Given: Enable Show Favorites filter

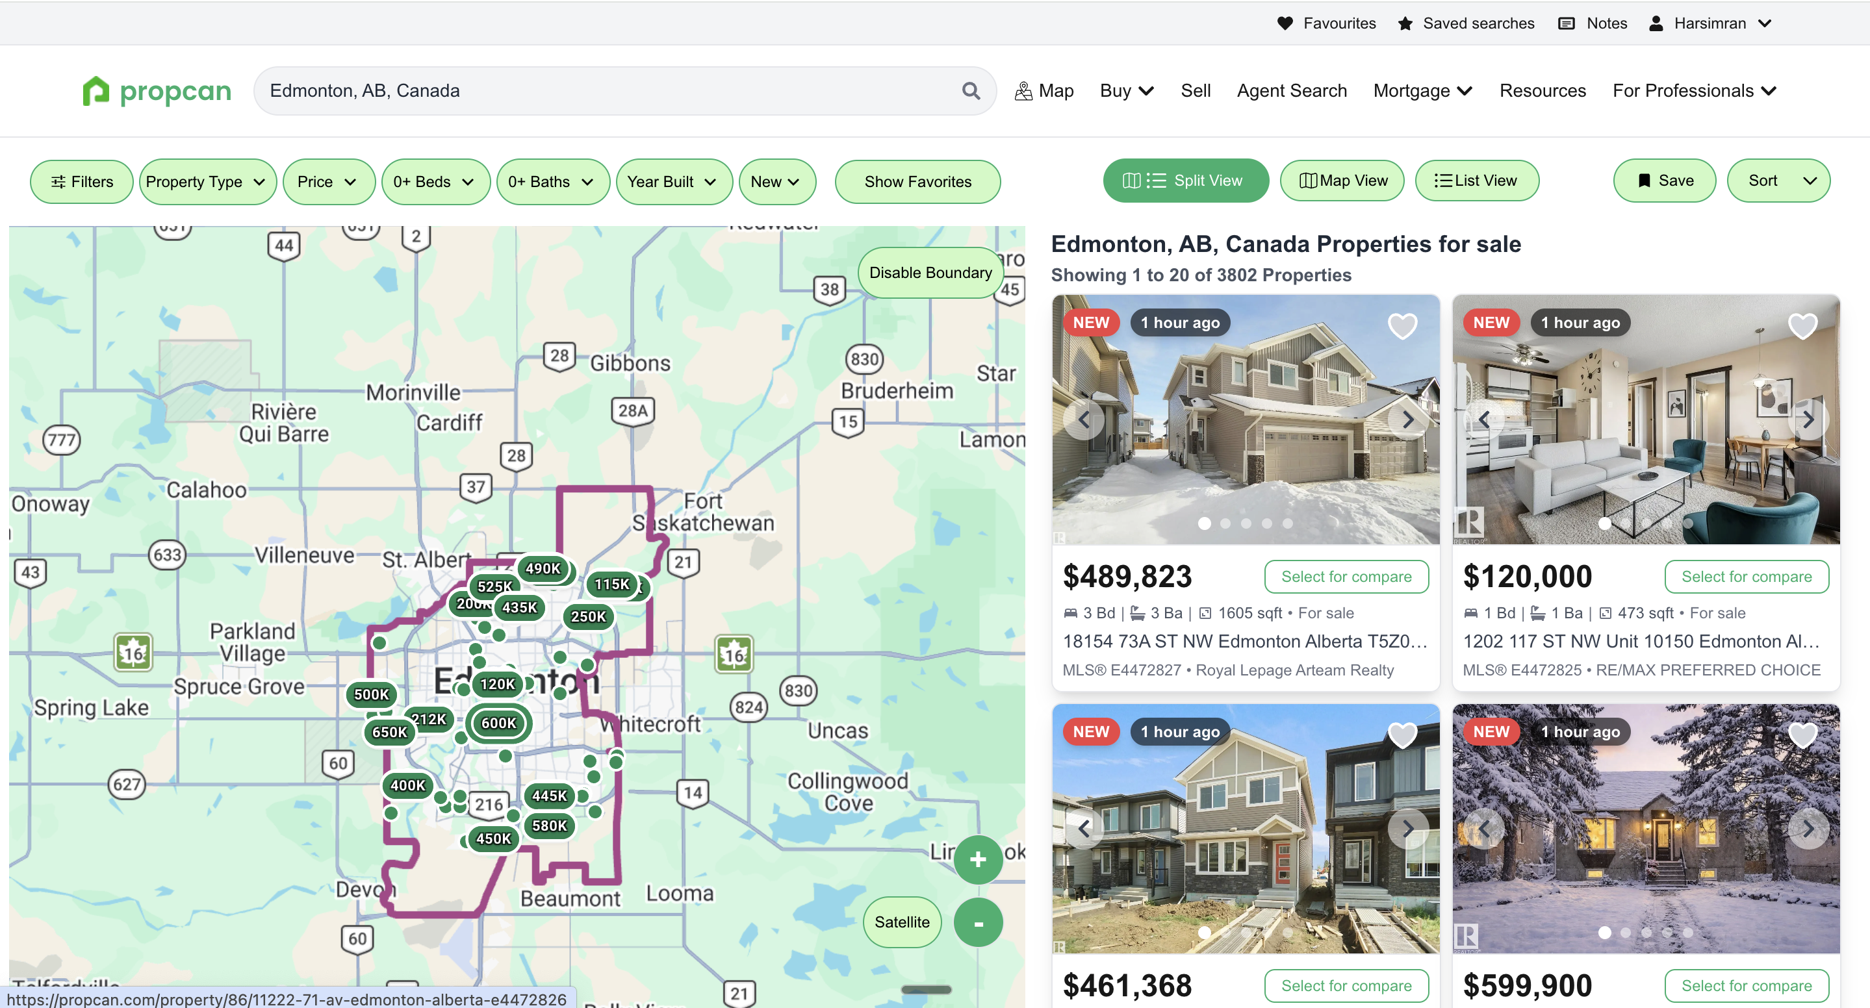Looking at the screenshot, I should 917,181.
